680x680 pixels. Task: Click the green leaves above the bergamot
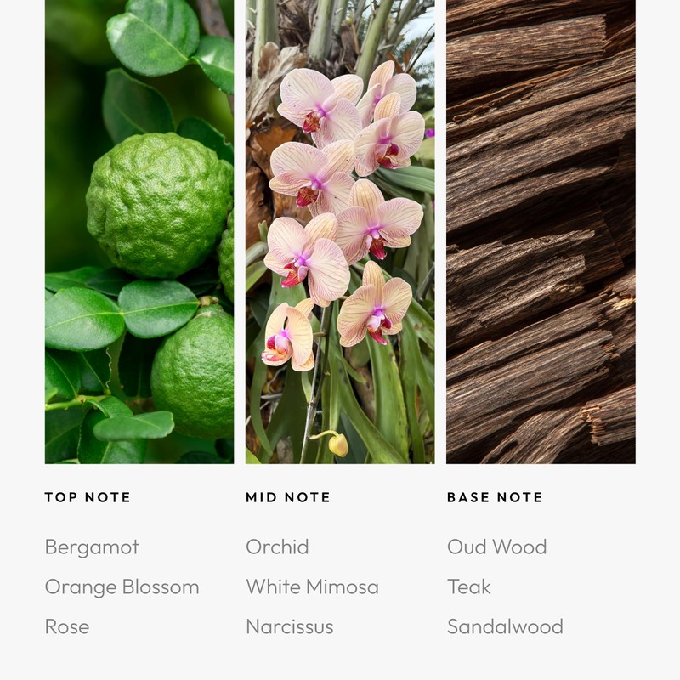pyautogui.click(x=153, y=37)
